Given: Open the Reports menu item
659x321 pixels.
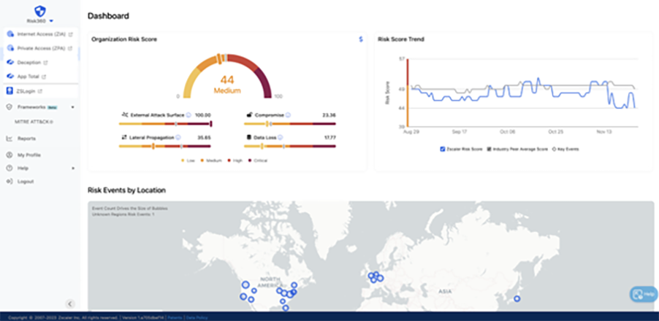Looking at the screenshot, I should pyautogui.click(x=26, y=139).
